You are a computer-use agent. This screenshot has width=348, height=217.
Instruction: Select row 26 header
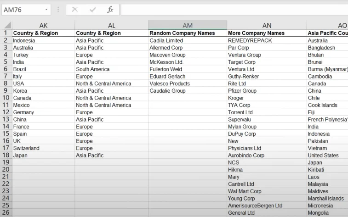click(x=6, y=212)
